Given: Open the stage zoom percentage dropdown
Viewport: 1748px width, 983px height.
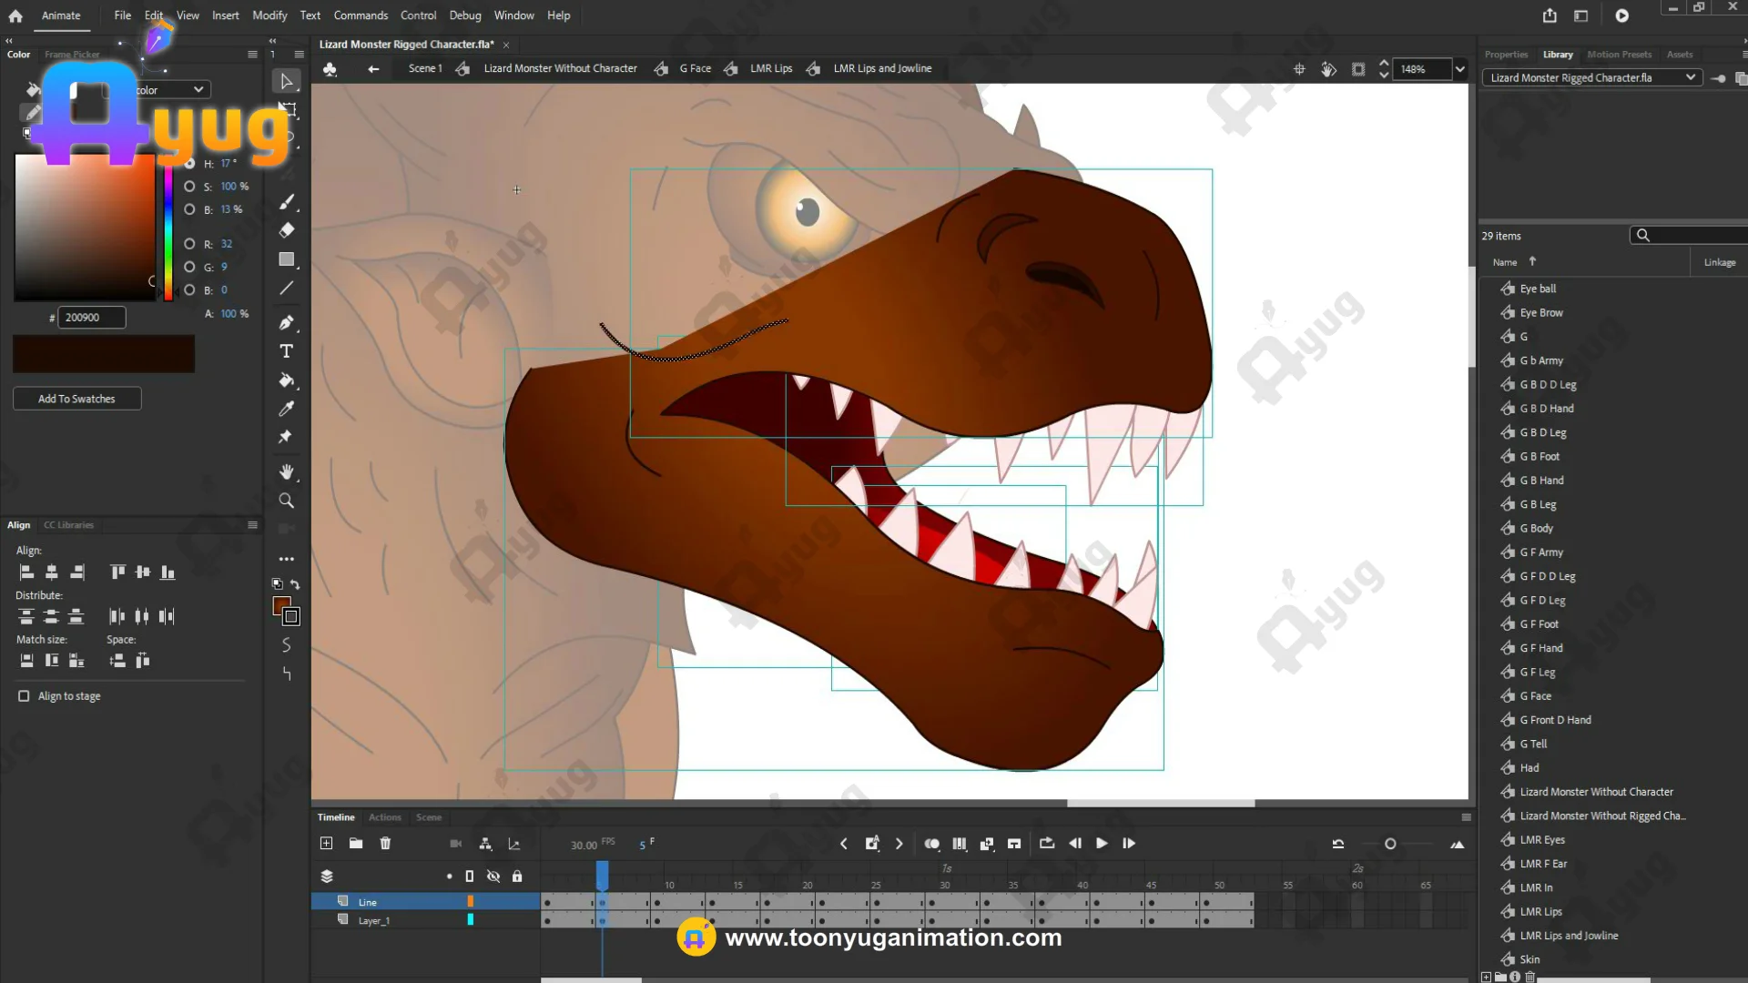Looking at the screenshot, I should coord(1460,69).
